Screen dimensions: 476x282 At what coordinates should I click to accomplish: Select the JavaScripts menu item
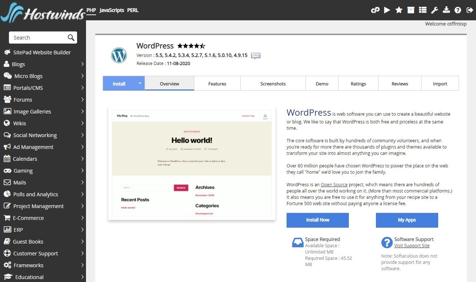tap(112, 10)
